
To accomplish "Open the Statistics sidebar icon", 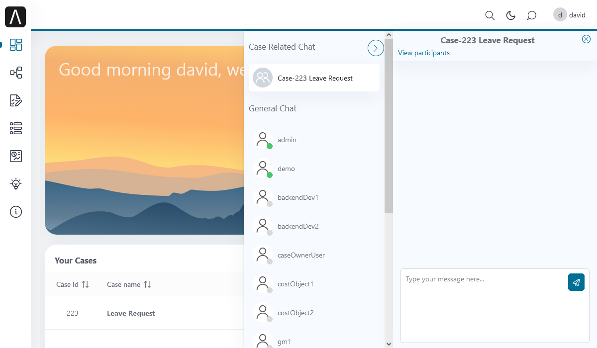I will [x=16, y=156].
